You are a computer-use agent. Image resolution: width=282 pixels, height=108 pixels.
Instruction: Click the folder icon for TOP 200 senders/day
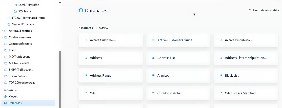[x=6, y=83]
